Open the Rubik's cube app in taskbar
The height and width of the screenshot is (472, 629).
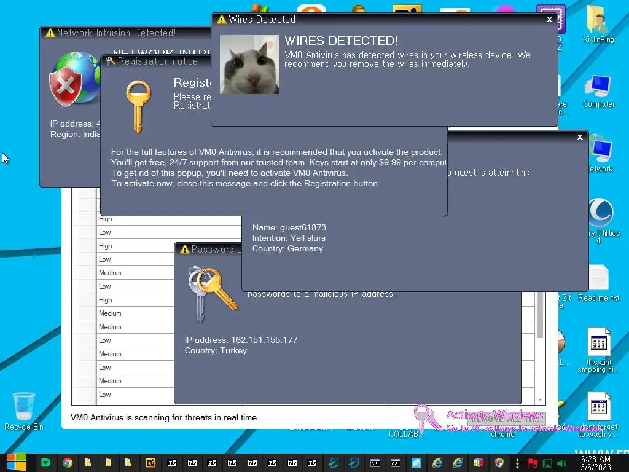click(x=478, y=463)
